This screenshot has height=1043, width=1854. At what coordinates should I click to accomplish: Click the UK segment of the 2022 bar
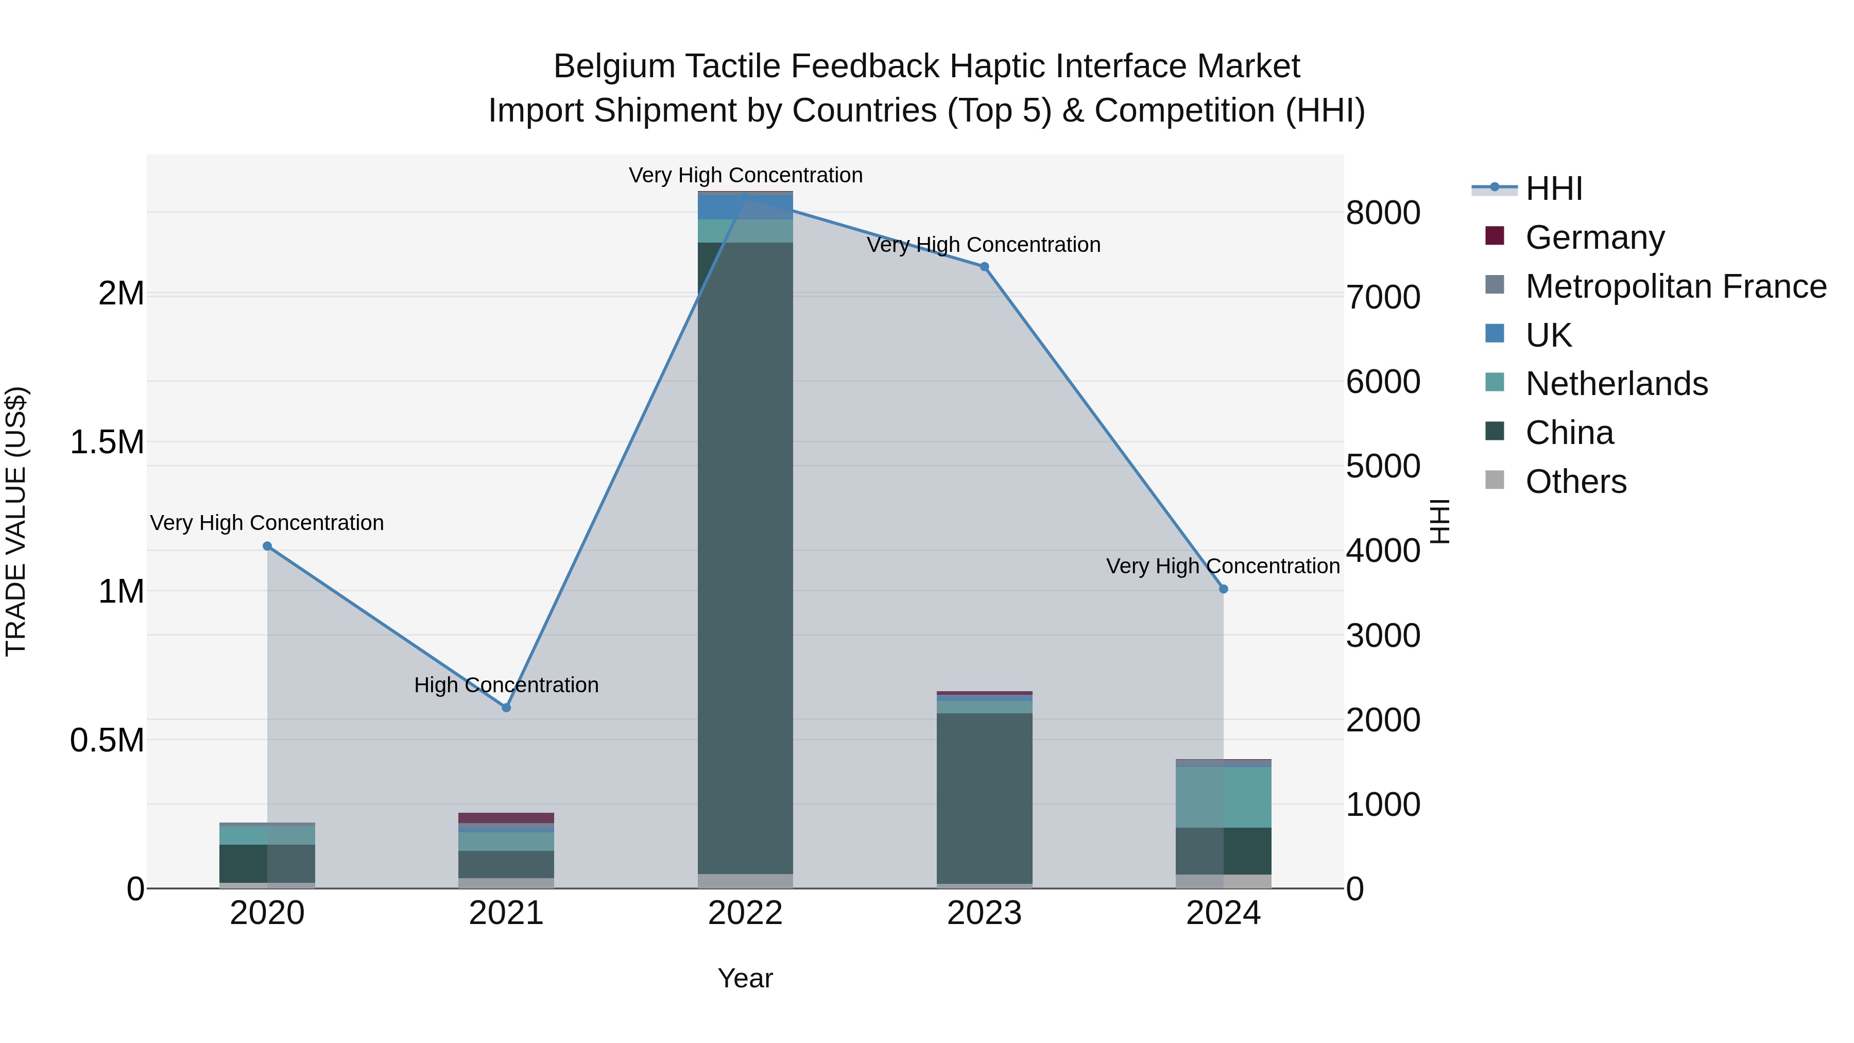click(x=746, y=207)
